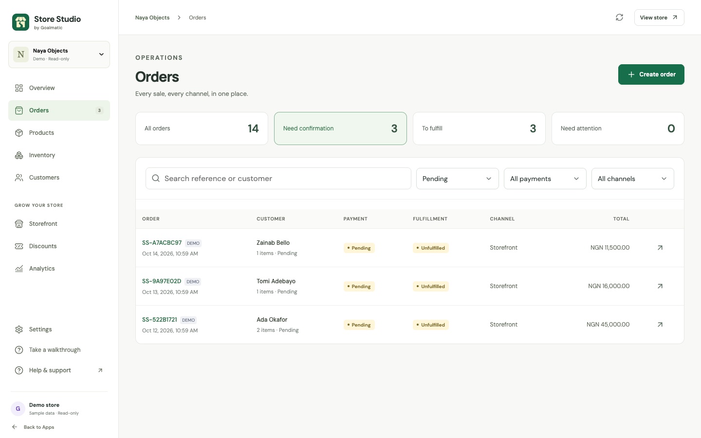Select the Need confirmation card

(340, 128)
